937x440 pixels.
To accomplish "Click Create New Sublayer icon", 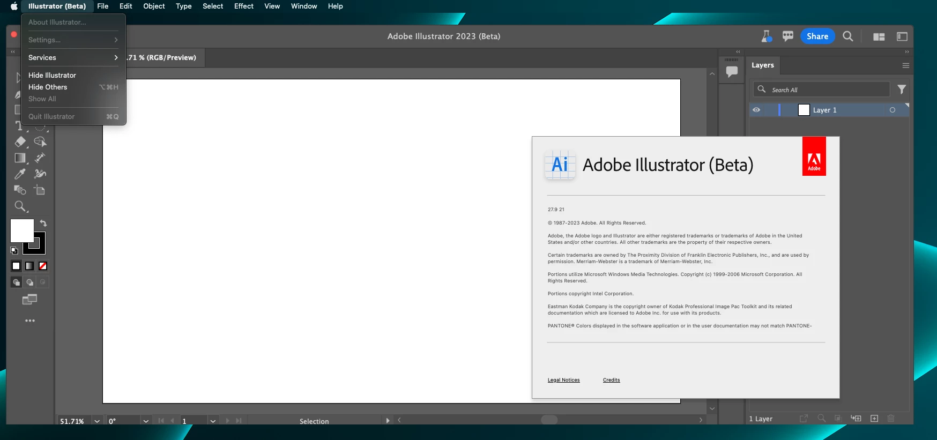I will pyautogui.click(x=856, y=419).
